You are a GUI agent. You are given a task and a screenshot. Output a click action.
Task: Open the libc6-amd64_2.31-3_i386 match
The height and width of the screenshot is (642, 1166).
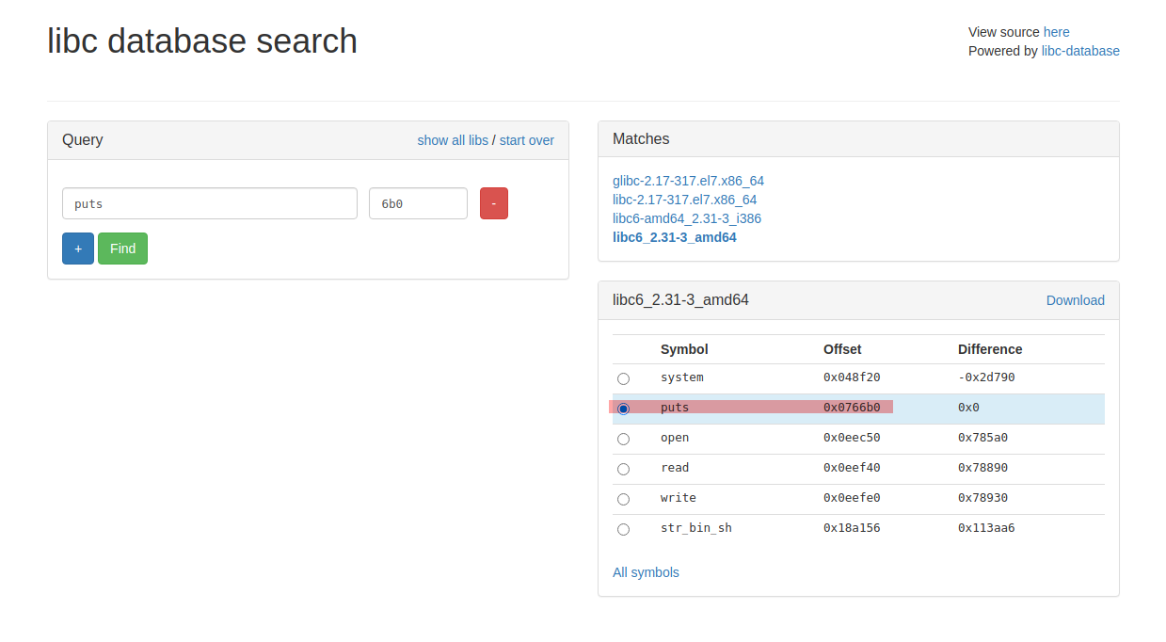[x=687, y=217]
